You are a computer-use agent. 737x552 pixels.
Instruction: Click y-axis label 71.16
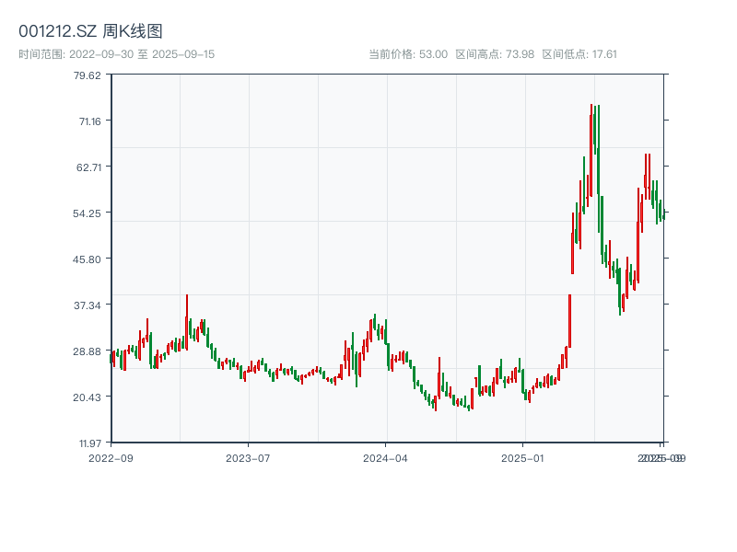[89, 121]
